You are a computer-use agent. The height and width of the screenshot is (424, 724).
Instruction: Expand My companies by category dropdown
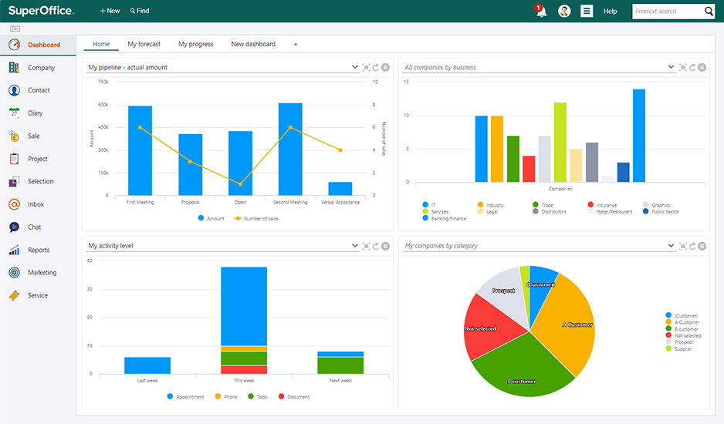point(671,245)
